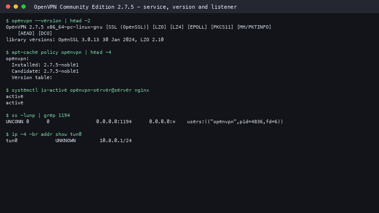This screenshot has width=379, height=213.
Task: Click the 'Installed: 2.7.5-noble1' line
Action: (x=45, y=65)
